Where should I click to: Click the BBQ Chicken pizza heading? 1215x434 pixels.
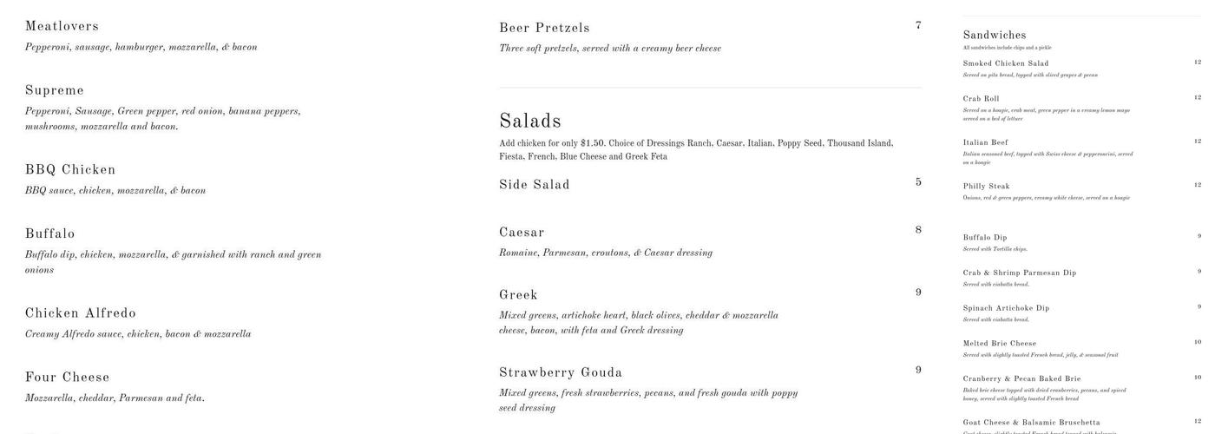[70, 170]
